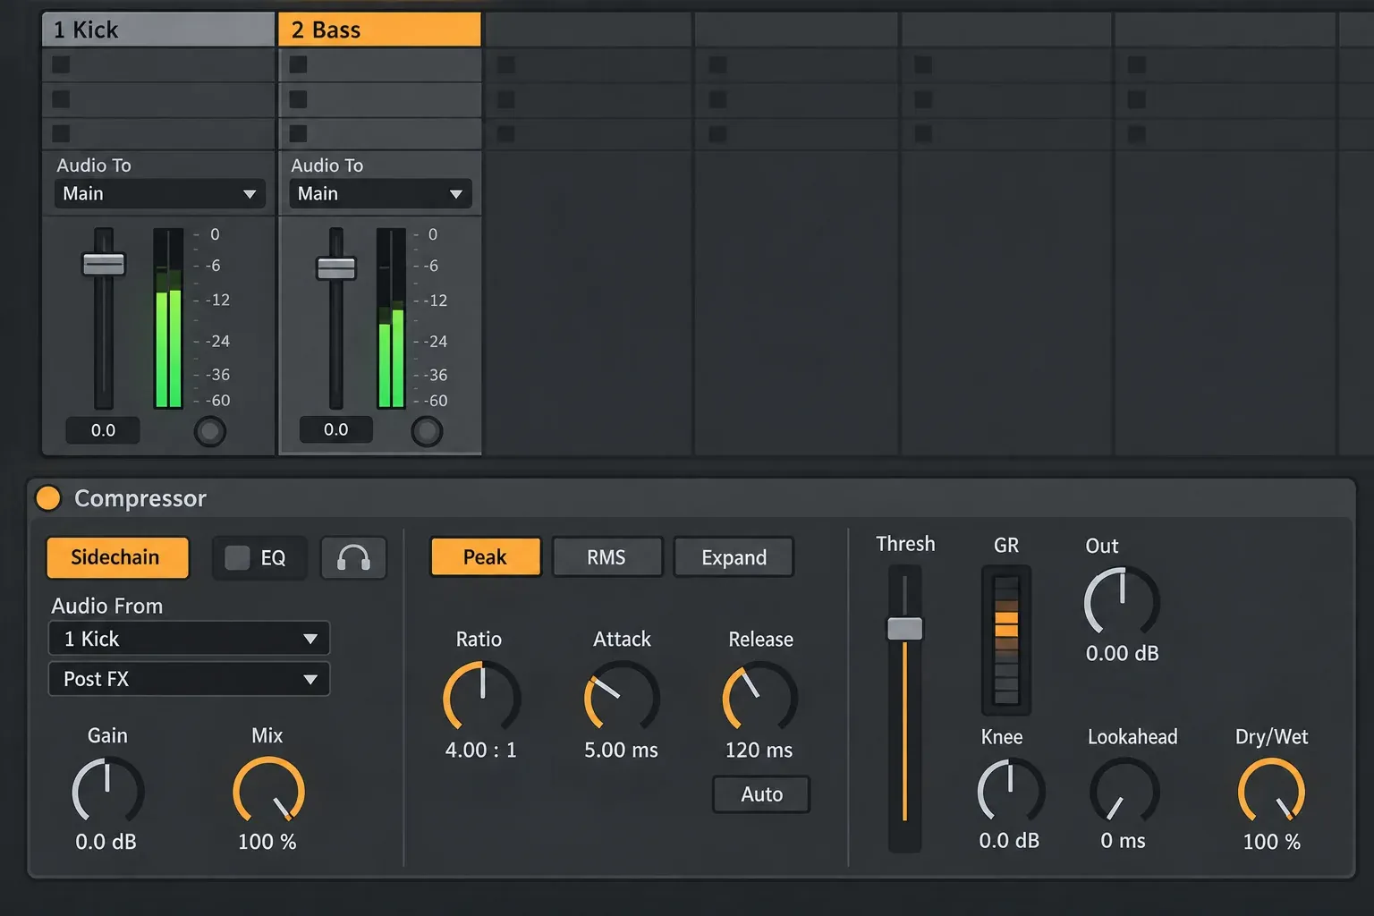Click the stop square in Bass's top clip slot
Image resolution: width=1374 pixels, height=916 pixels.
pos(299,64)
